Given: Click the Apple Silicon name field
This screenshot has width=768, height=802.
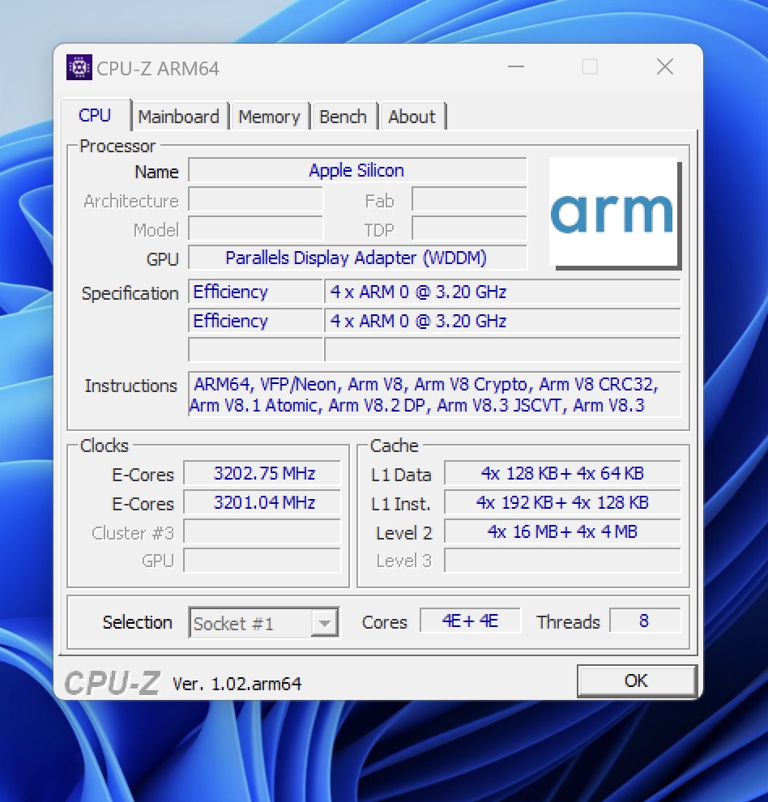Looking at the screenshot, I should point(357,170).
